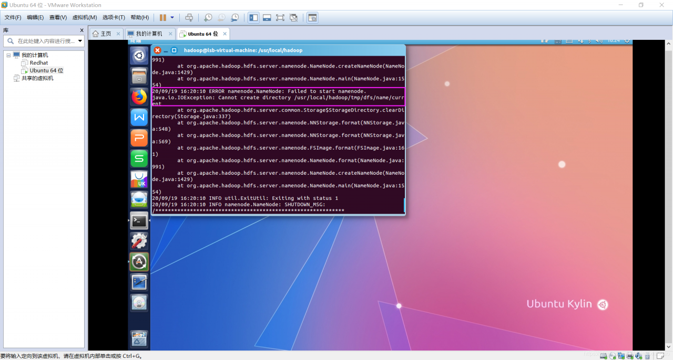The image size is (673, 360).
Task: Close the 我的计算机 tab
Action: click(170, 34)
